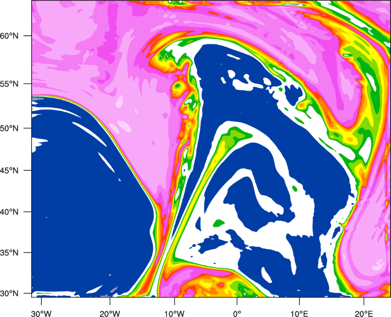Click the 45°N latitude label
Viewport: 391px width, 317px height.
pos(9,170)
